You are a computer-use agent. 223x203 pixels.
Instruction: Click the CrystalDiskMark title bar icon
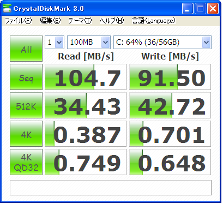coord(7,8)
